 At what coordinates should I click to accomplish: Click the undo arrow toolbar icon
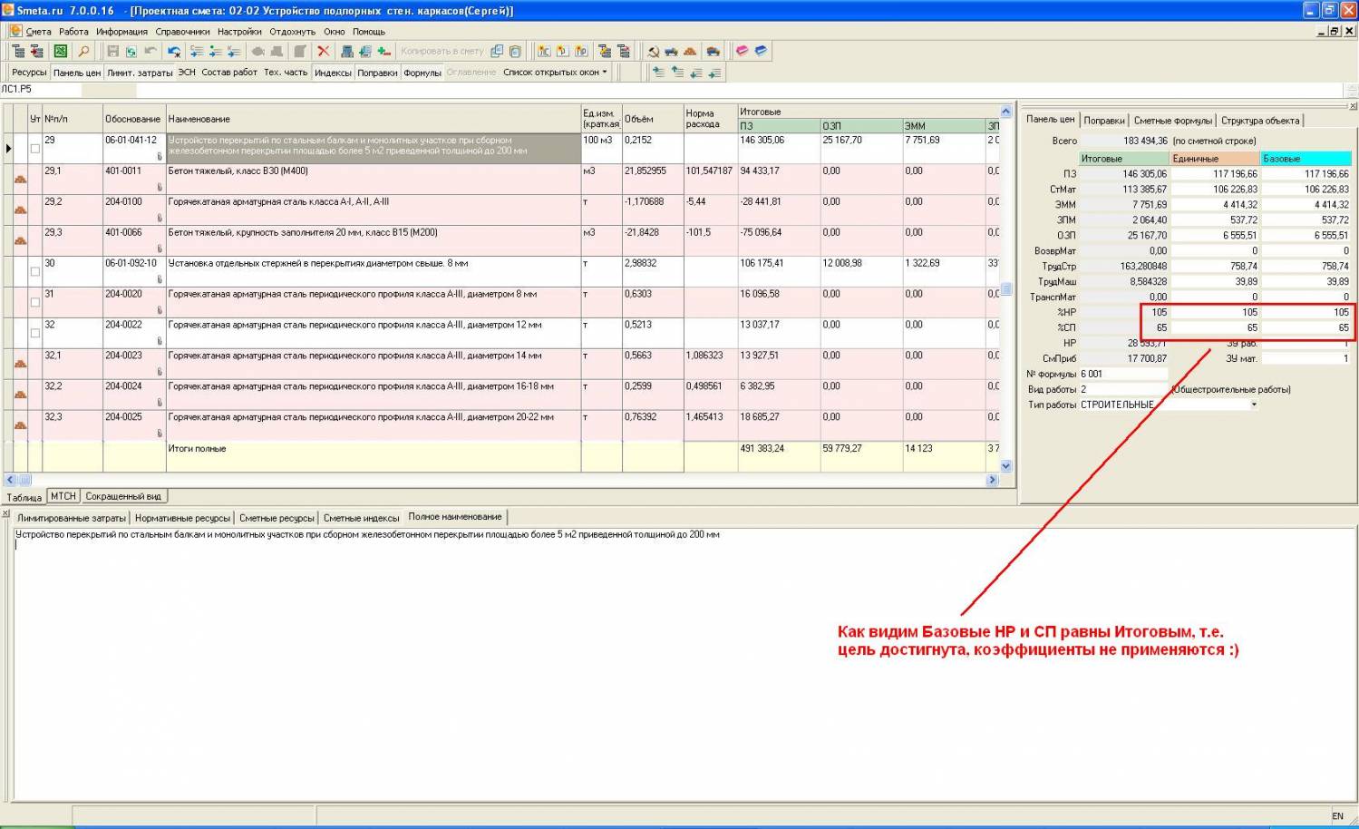pos(150,52)
